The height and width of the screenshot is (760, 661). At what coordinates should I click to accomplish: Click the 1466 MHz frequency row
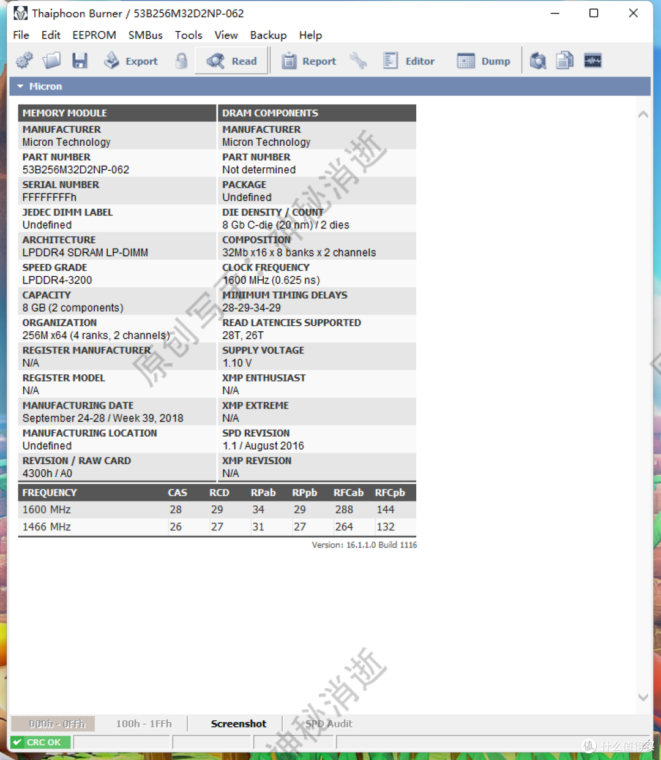pyautogui.click(x=217, y=527)
